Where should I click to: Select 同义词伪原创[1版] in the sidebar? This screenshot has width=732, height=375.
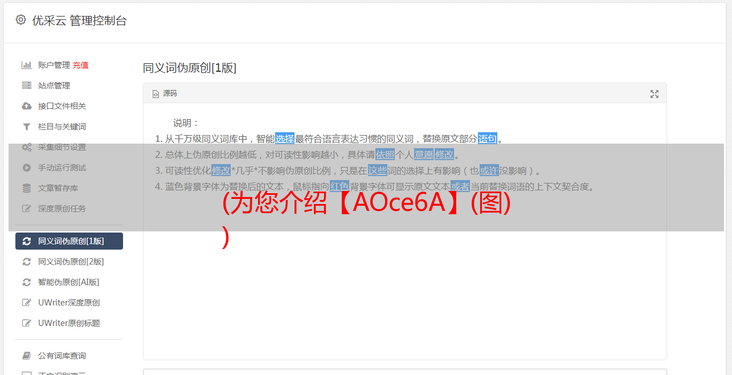click(69, 241)
